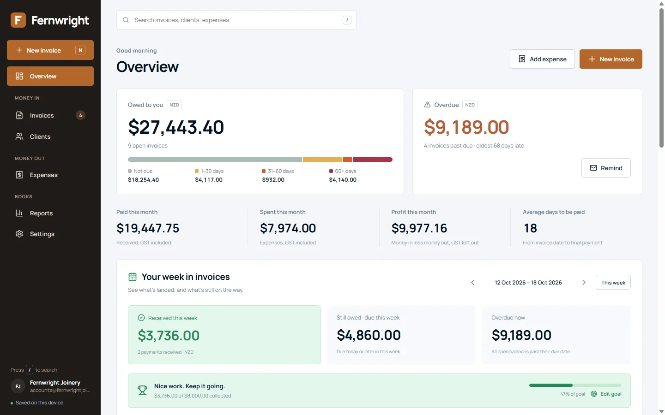Click the $27,443.40 owed total
The width and height of the screenshot is (665, 415).
tap(176, 127)
